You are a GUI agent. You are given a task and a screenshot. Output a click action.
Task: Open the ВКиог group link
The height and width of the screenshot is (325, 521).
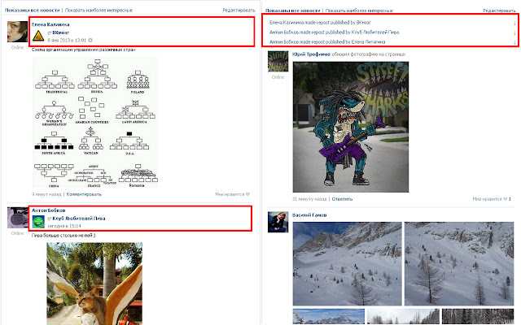click(61, 32)
